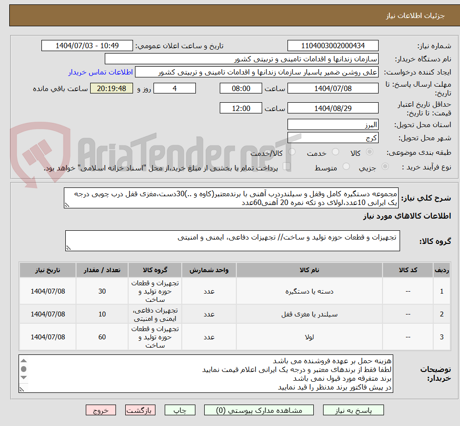The height and width of the screenshot is (426, 460).
Task: Click the response deadline date 1404/07/08 field
Action: pos(333,88)
